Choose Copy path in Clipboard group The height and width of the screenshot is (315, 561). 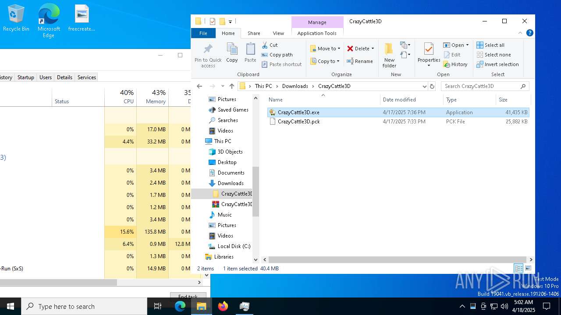277,55
